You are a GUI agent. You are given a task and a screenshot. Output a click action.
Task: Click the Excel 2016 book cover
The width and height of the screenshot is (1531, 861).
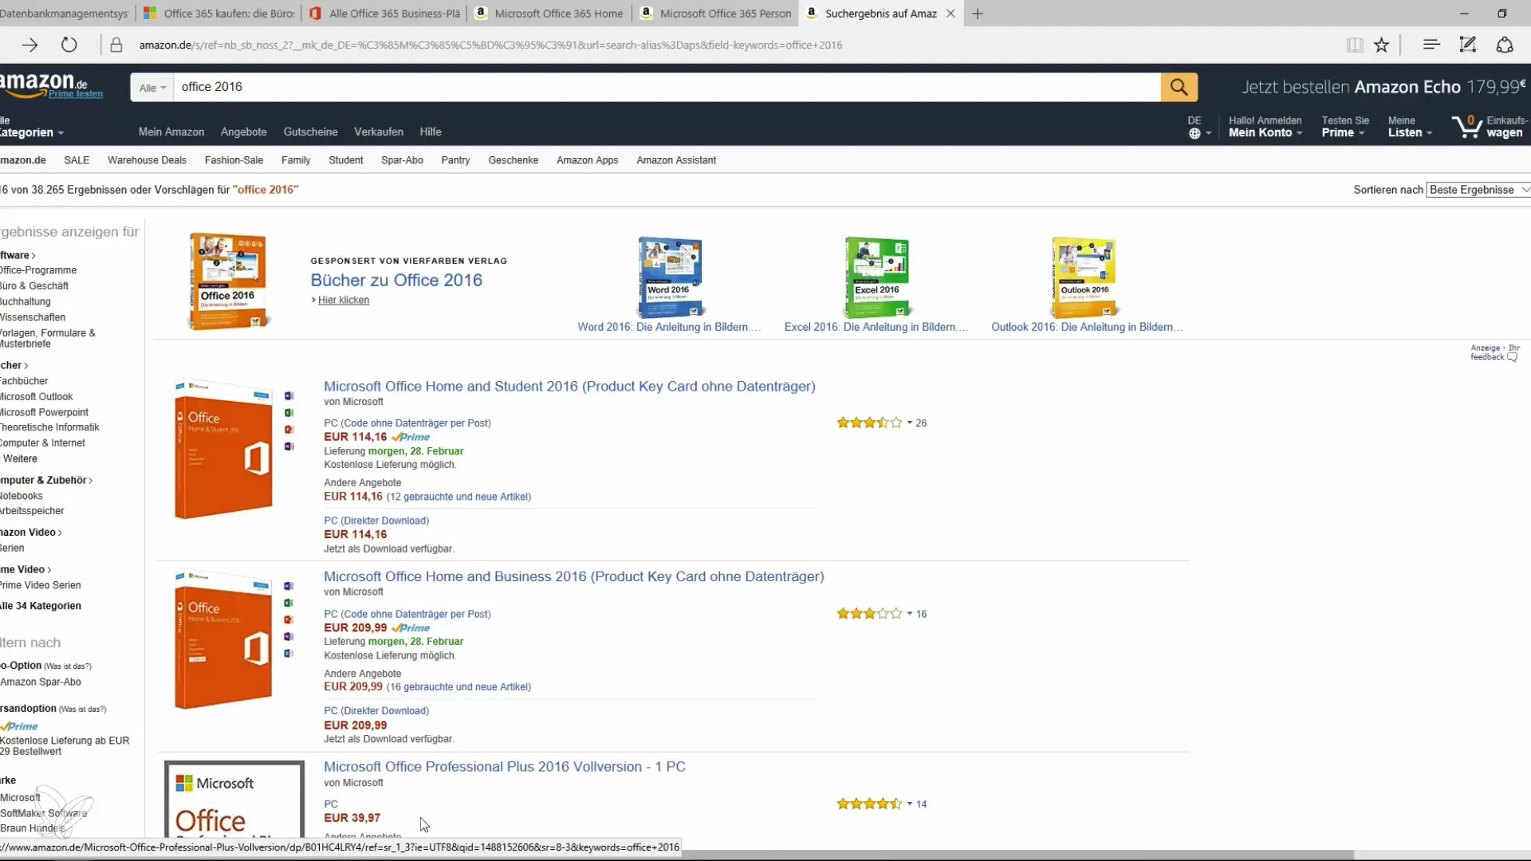(877, 277)
